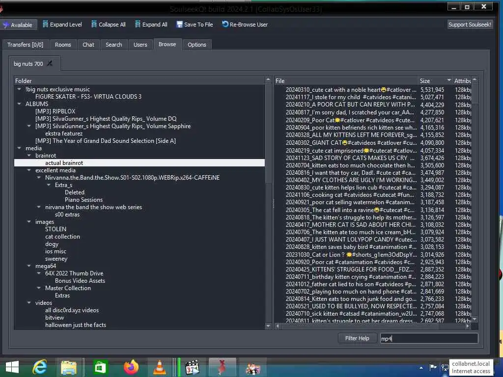503x377 pixels.
Task: Click Expand Level in toolbar
Action: tap(62, 25)
